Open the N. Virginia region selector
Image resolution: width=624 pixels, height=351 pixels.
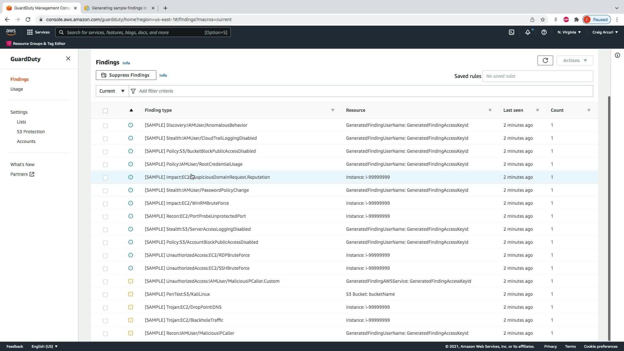click(x=569, y=32)
